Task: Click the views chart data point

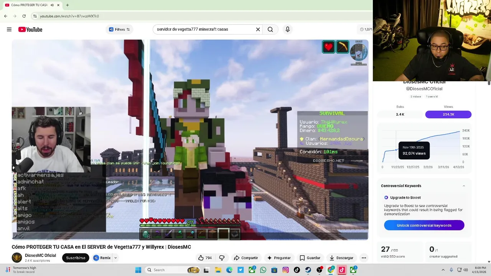Action: (x=396, y=150)
